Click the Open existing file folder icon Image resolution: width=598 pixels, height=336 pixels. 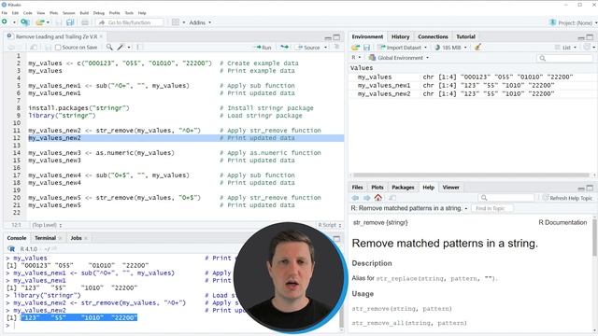pos(40,22)
